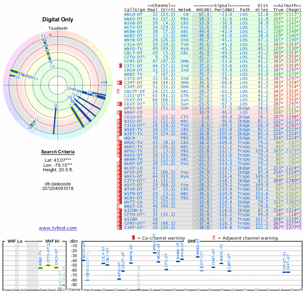Click the db datecode 201204091018 text
Image resolution: width=305 pixels, height=293 pixels.
click(x=58, y=186)
